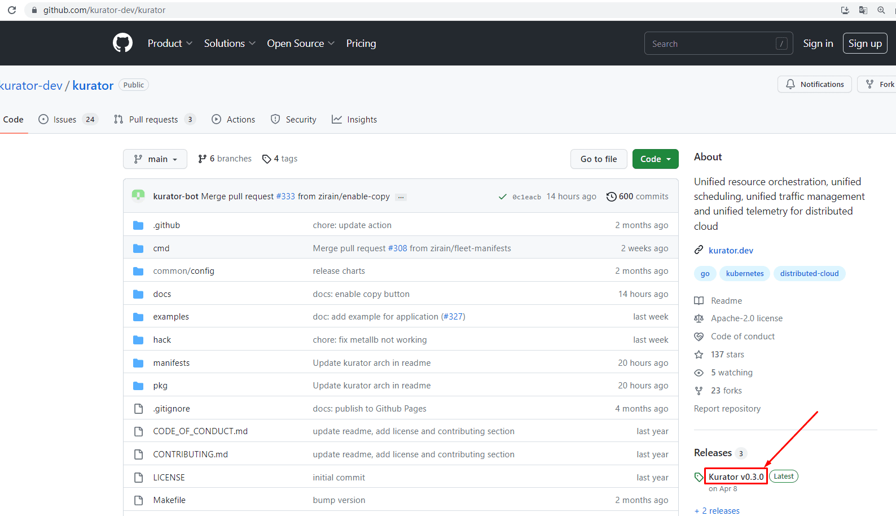Click the zoom magnifier icon in the address bar
Image resolution: width=896 pixels, height=516 pixels.
pos(881,10)
